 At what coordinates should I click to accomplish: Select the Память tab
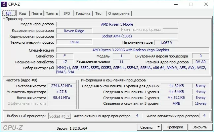tap(52, 13)
